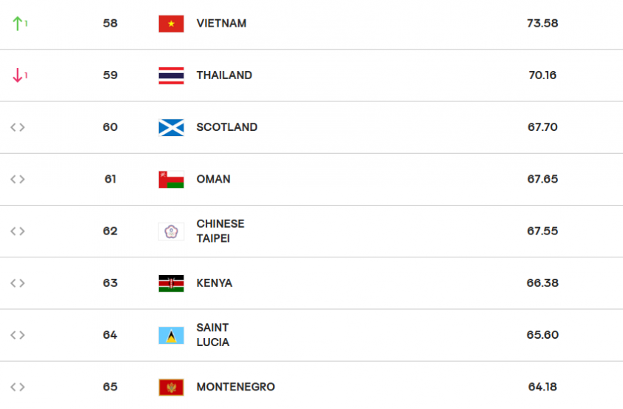This screenshot has width=623, height=409.
Task: Click the no-change chevrons in Kenya row
Action: 18,283
